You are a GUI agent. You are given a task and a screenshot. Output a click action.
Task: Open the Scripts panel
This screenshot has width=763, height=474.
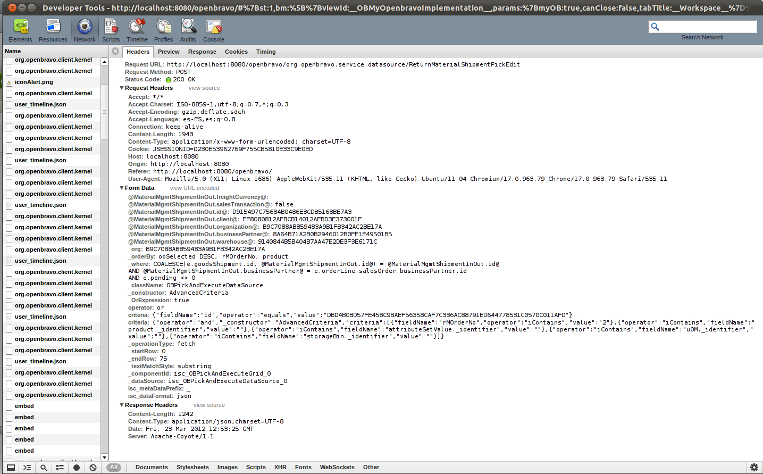pos(111,30)
